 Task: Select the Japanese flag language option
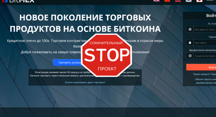[x=199, y=1]
